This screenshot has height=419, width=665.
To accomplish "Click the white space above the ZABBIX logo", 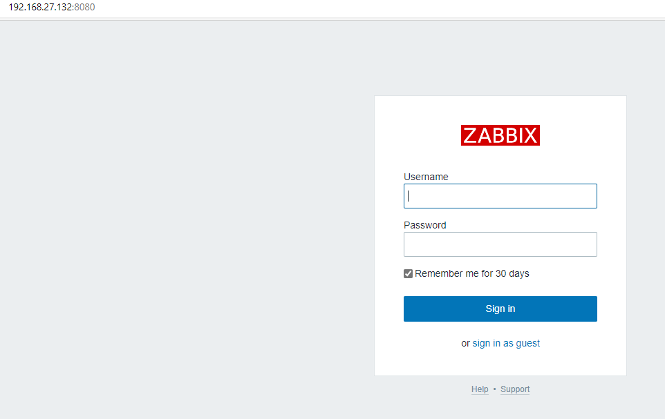I will [x=500, y=109].
